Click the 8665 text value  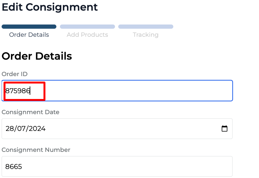14,167
